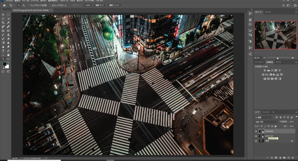Add a layer style with the fx icon
298x161 pixels.
point(272,158)
